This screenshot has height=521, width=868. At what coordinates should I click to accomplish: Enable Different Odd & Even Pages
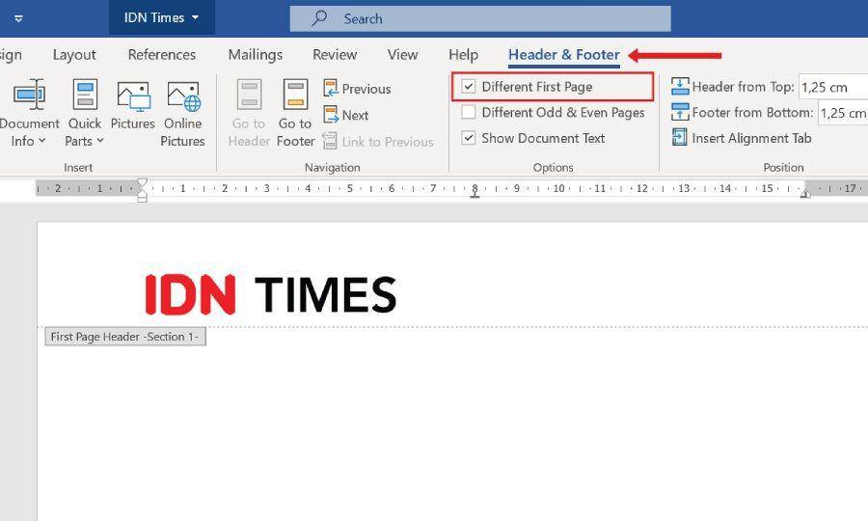[x=469, y=112]
